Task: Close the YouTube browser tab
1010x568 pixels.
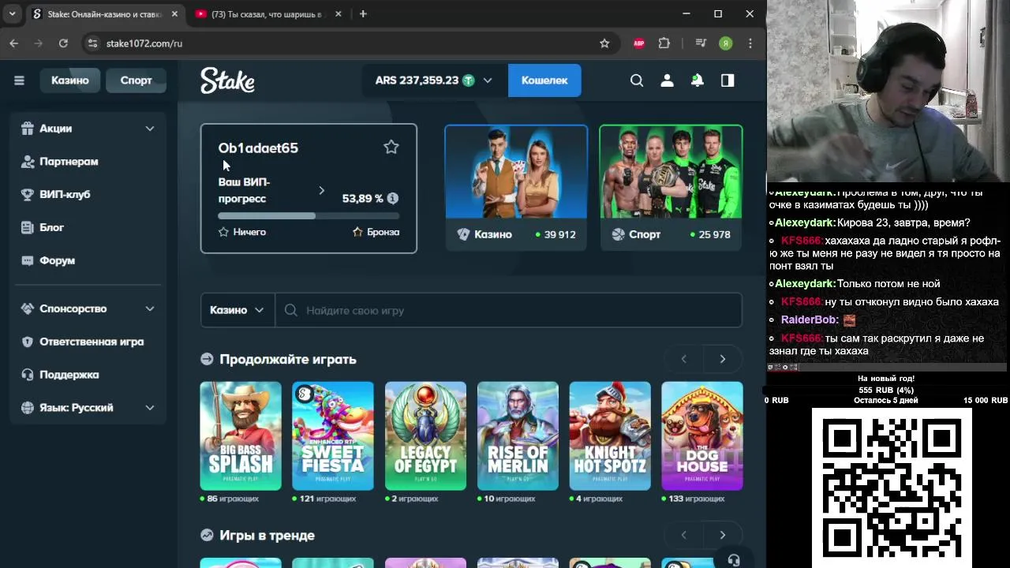Action: coord(338,13)
